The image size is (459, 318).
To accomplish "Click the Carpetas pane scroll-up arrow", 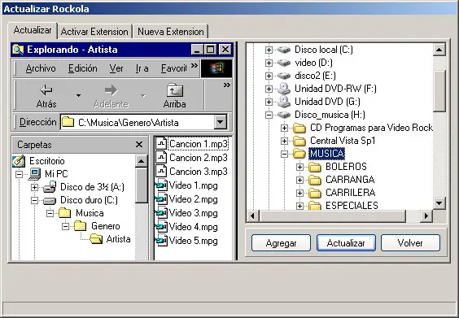I will pyautogui.click(x=142, y=161).
